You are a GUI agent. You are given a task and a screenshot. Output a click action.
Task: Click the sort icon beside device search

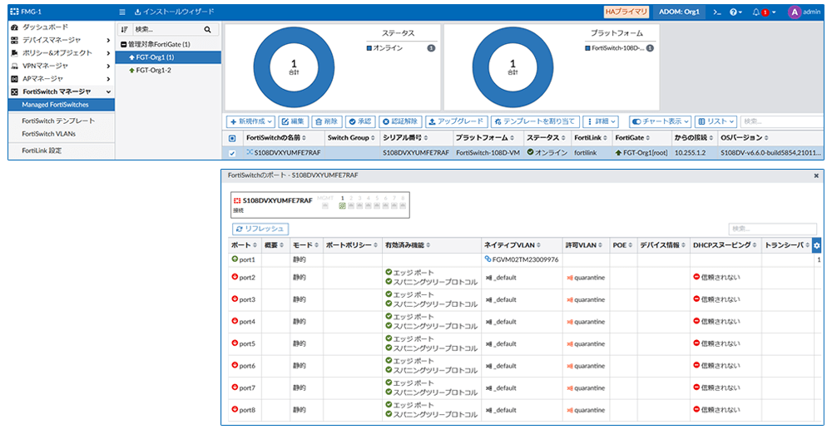point(124,30)
